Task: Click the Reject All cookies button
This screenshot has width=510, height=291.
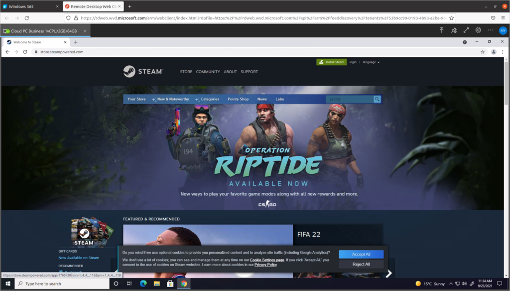Action: [361, 264]
